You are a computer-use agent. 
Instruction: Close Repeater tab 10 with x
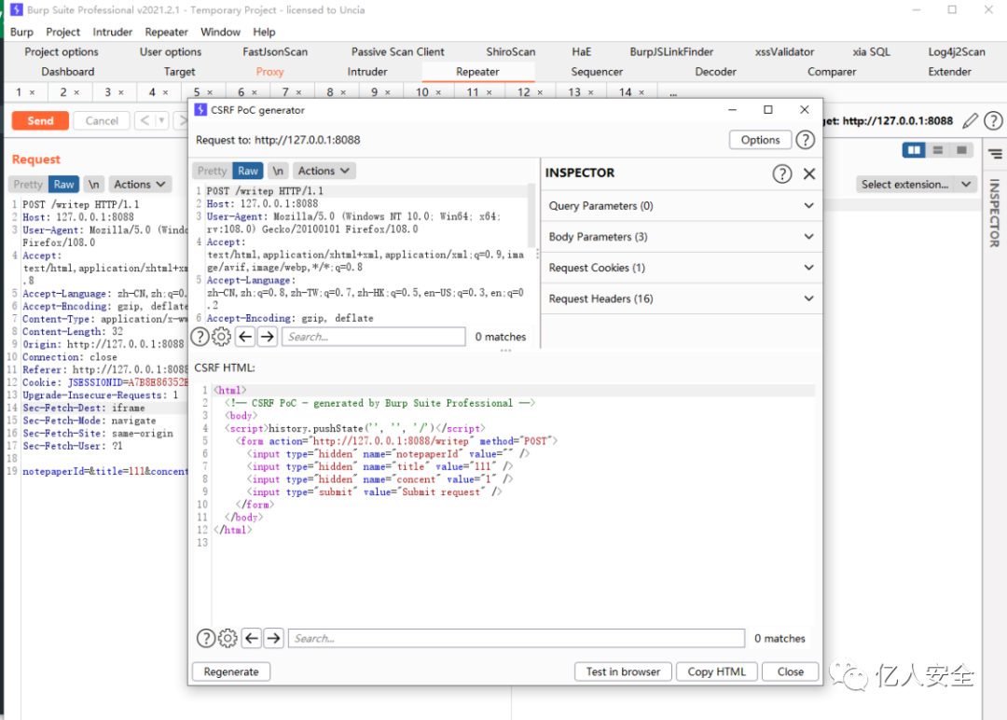pos(438,92)
